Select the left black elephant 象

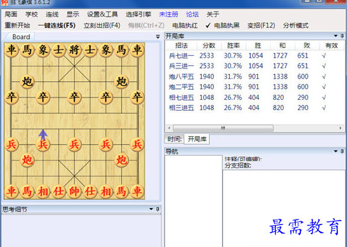click(43, 50)
